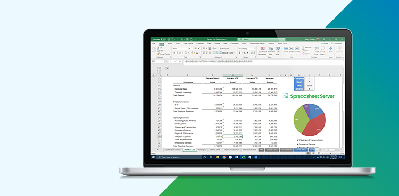Click the Merge & Center button
This screenshot has width=399, height=196.
pyautogui.click(x=228, y=52)
